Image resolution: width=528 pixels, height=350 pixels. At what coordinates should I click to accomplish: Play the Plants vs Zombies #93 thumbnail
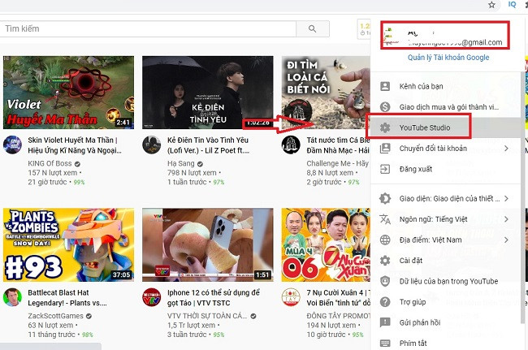(x=69, y=244)
